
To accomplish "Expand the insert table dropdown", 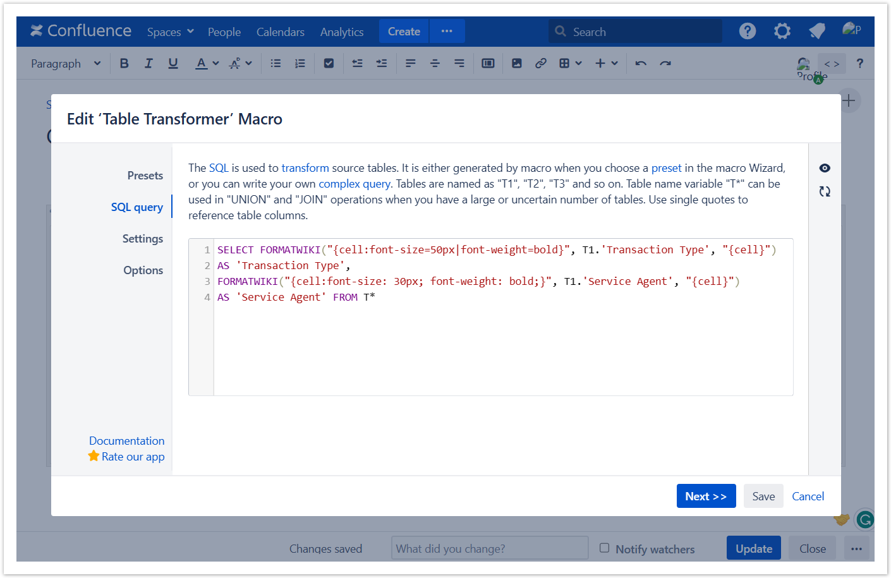I will [570, 63].
